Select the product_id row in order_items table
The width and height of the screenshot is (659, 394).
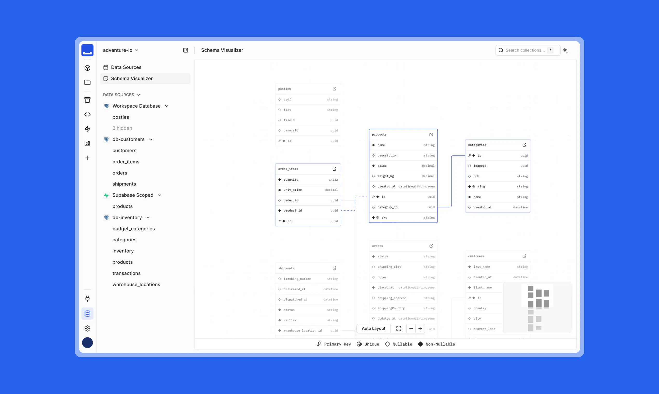pyautogui.click(x=308, y=210)
